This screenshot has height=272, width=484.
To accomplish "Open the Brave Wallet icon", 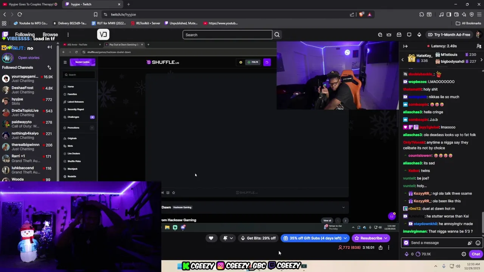I will 456,14.
